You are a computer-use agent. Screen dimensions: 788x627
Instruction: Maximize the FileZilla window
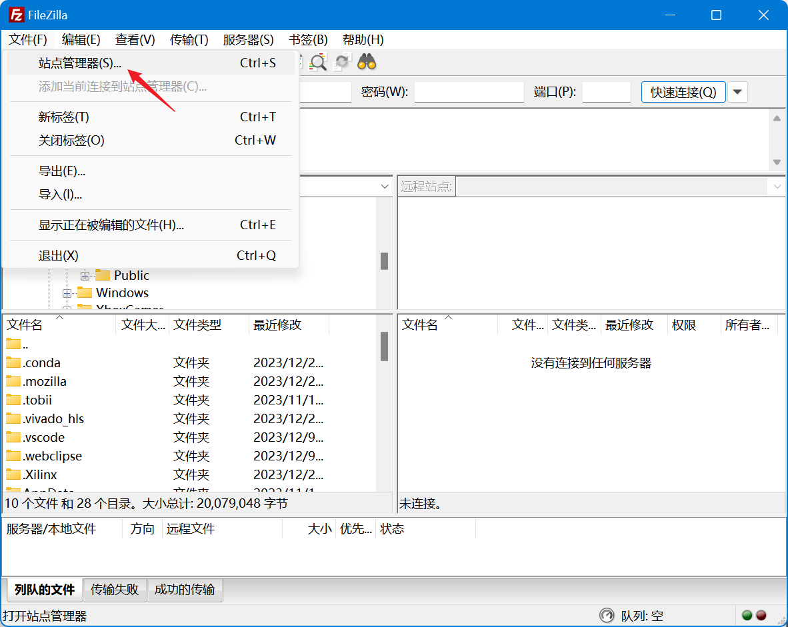(x=716, y=15)
